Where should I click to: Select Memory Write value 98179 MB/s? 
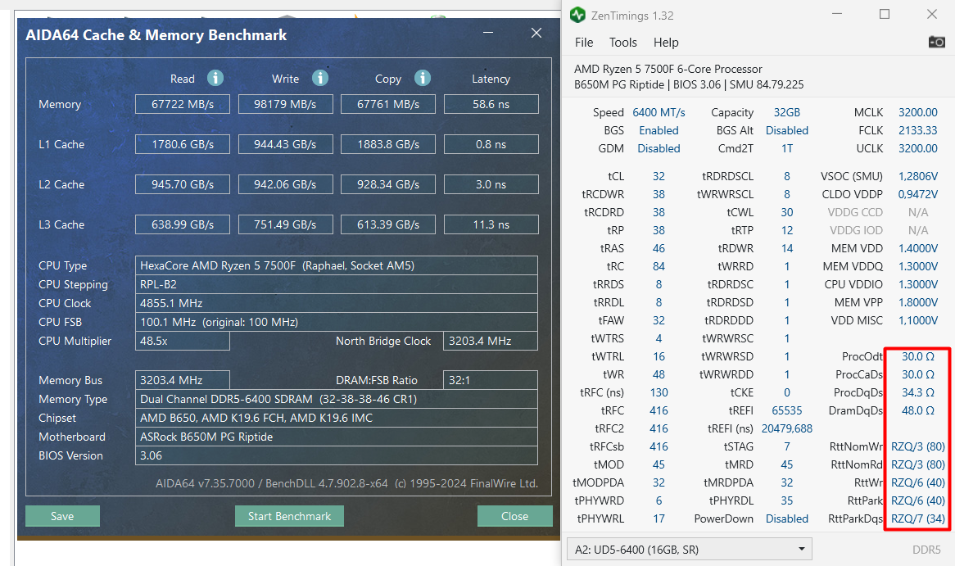click(285, 104)
